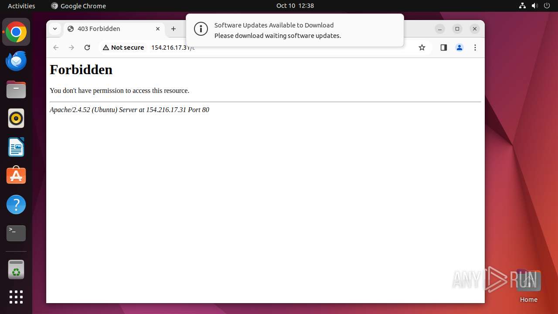
Task: Click the network status icon in top bar
Action: pyautogui.click(x=522, y=6)
